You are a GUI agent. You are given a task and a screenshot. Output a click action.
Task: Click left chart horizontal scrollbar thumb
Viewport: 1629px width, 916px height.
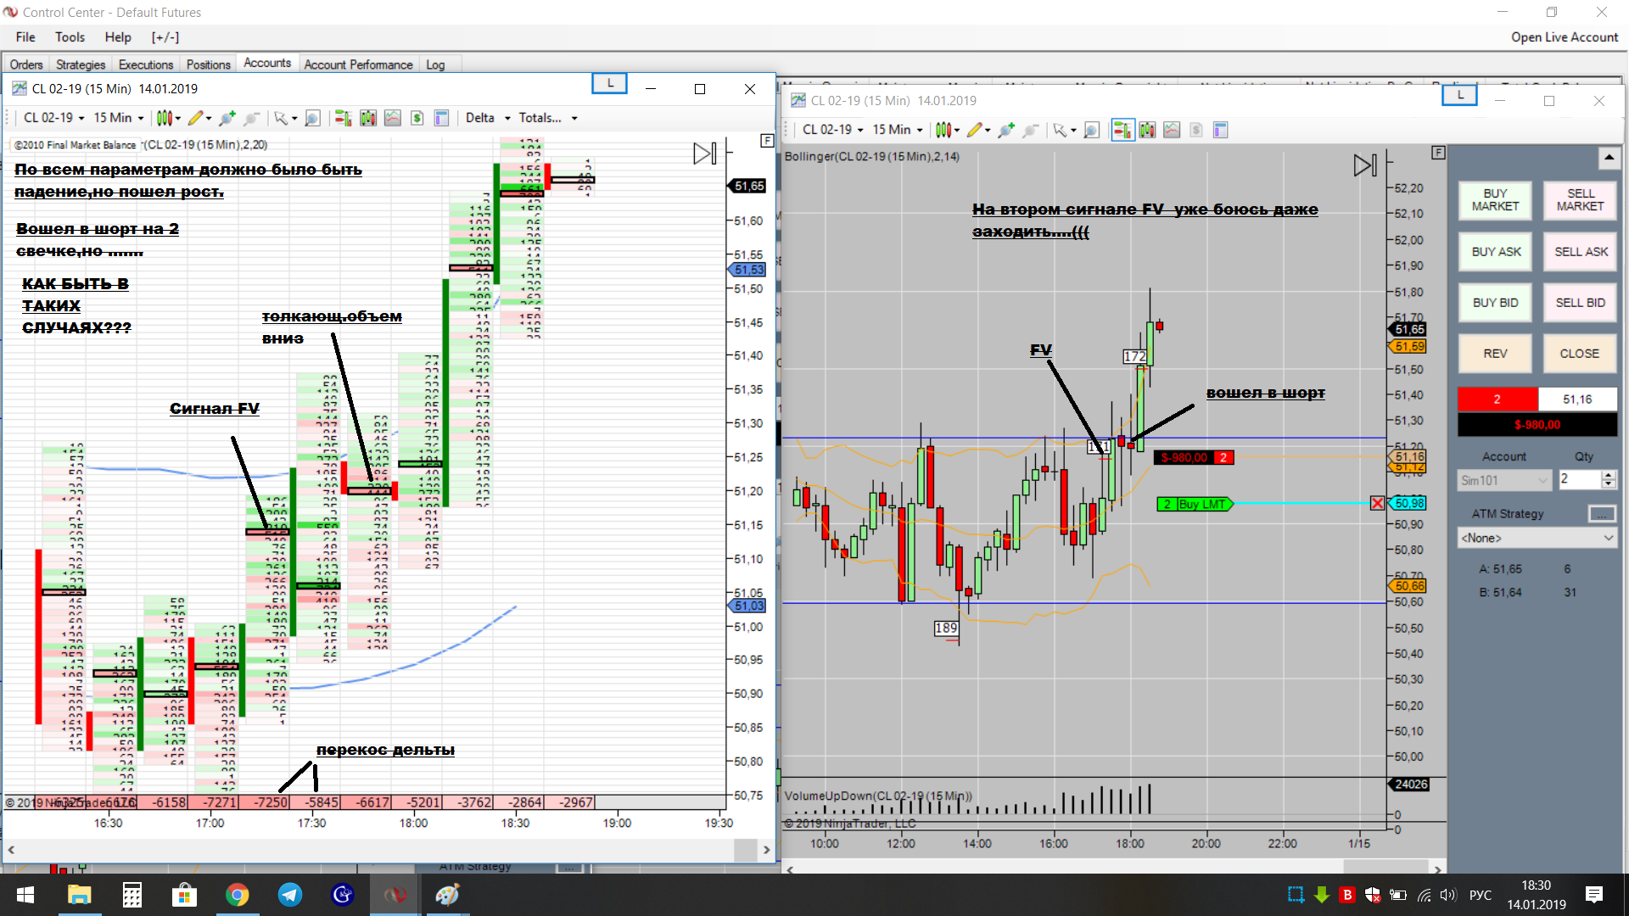click(x=745, y=849)
